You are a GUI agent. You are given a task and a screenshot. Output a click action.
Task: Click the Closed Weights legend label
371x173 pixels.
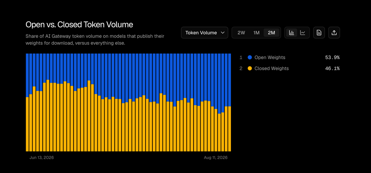[x=271, y=68]
